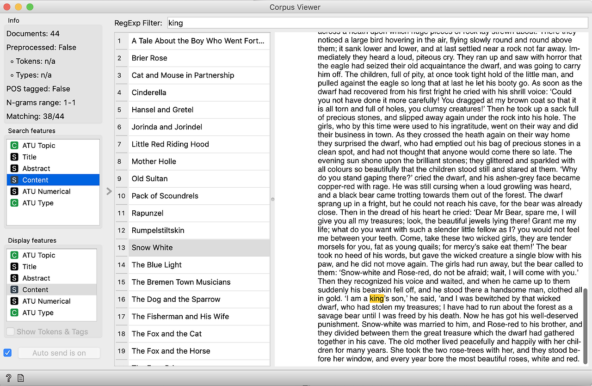
Task: Collapse left panel with the arrow chevron
Action: (x=109, y=191)
